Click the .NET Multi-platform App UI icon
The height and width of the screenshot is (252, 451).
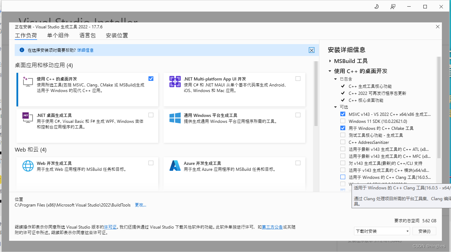coord(175,82)
